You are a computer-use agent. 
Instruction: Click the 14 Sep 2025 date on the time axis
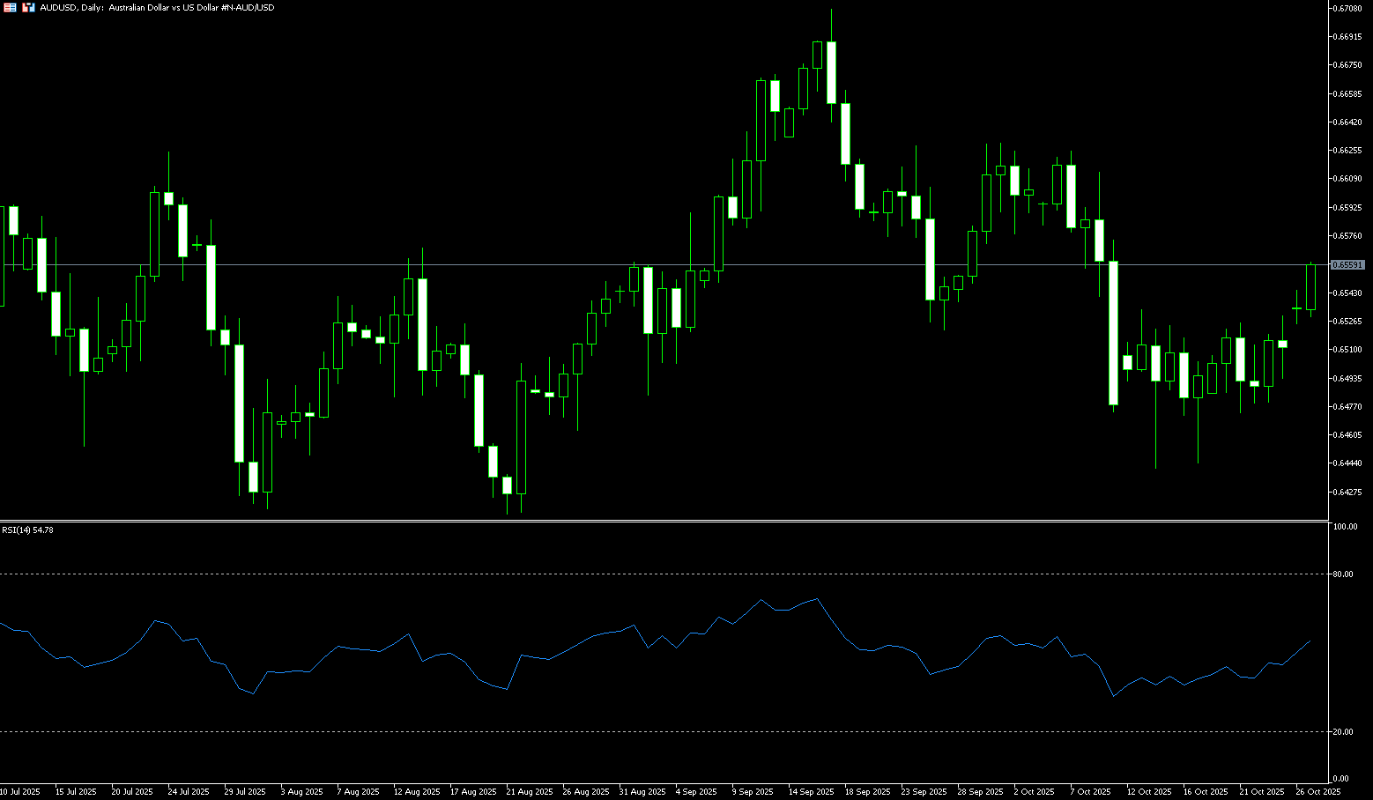pos(811,792)
